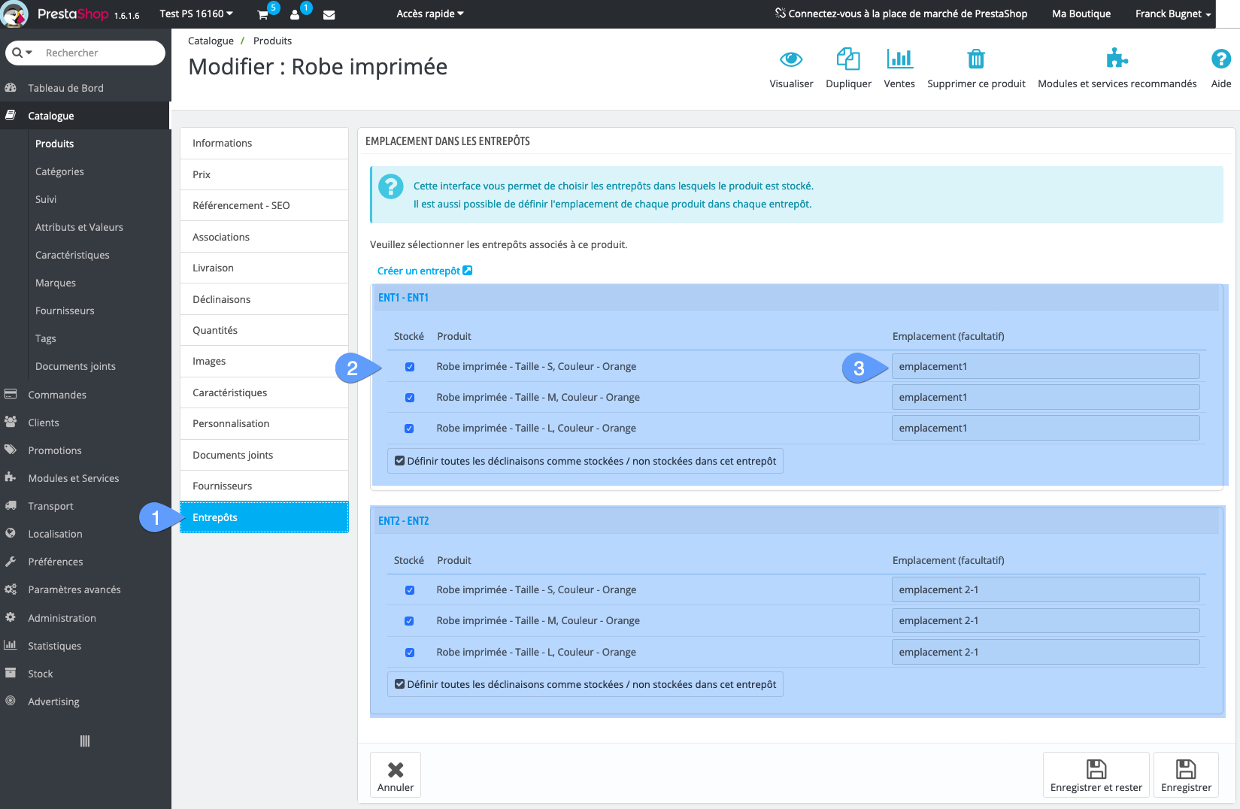Open the Commandes sidebar menu
1240x809 pixels.
tap(57, 395)
